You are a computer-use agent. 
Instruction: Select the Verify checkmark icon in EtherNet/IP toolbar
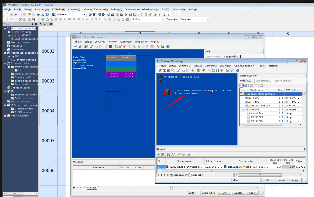pos(222,71)
